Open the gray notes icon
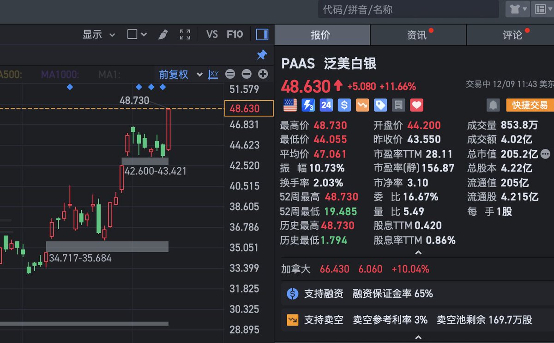The image size is (554, 343). pos(398,106)
